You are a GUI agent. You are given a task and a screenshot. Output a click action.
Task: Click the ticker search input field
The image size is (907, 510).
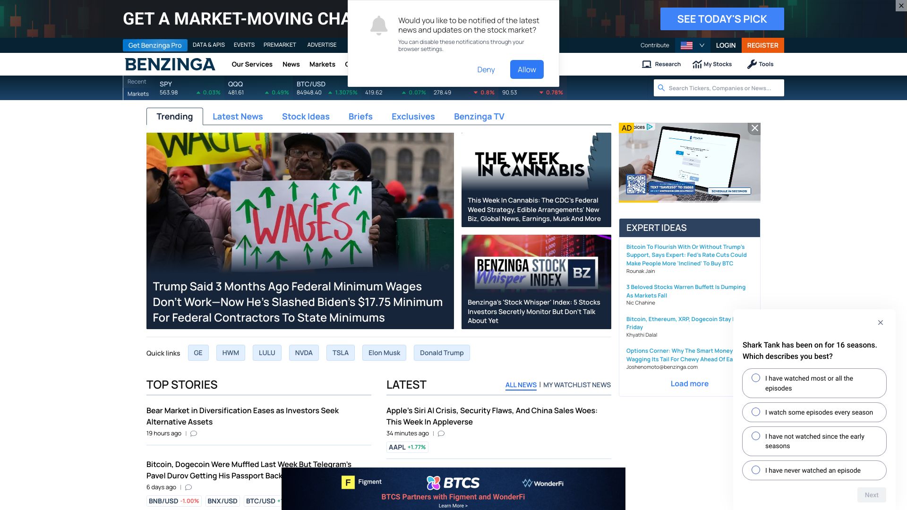[723, 88]
